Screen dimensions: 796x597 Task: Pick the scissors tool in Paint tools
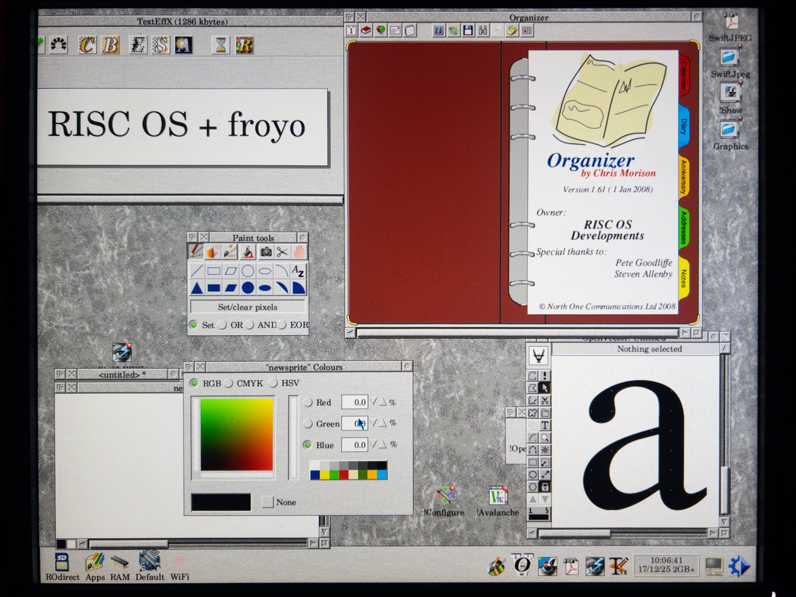point(282,252)
